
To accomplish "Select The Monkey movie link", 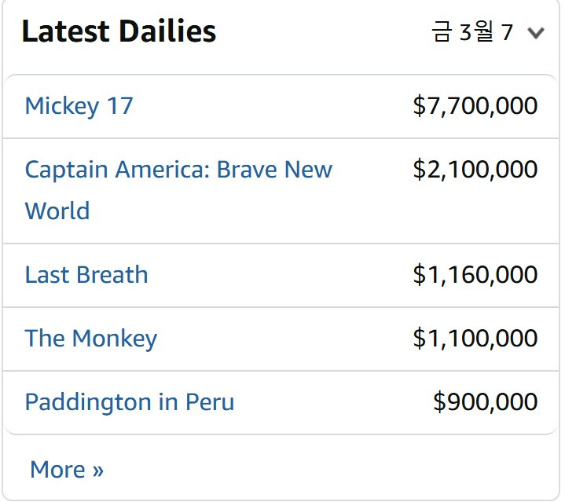I will [90, 339].
